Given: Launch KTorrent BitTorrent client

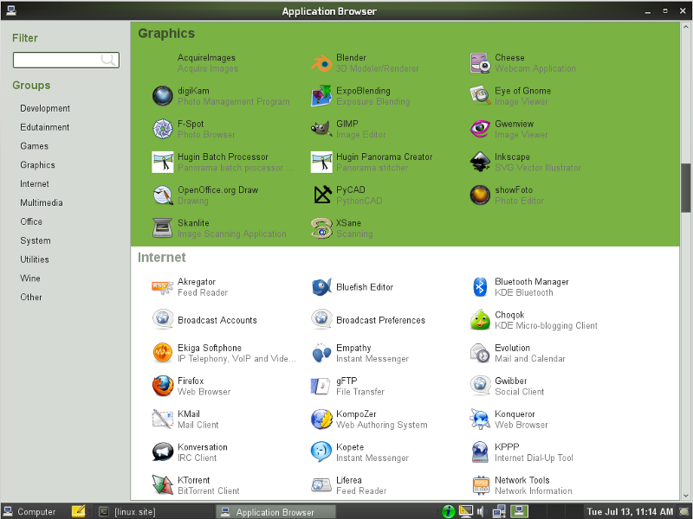Looking at the screenshot, I should pyautogui.click(x=163, y=485).
